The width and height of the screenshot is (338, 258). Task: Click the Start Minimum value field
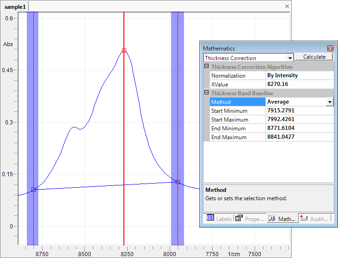click(x=299, y=111)
